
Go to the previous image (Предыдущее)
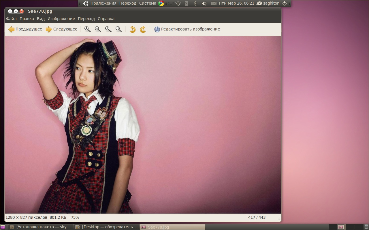(25, 29)
